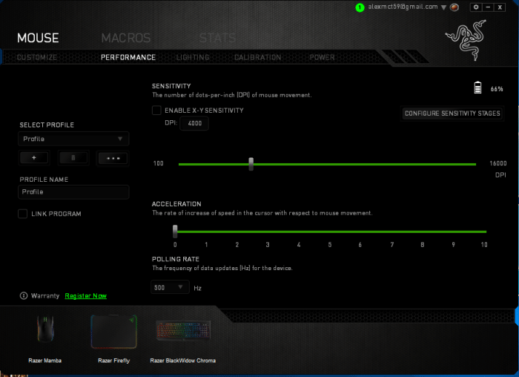Viewport: 519px width, 377px height.
Task: Tick the Link Program checkbox
Action: point(22,214)
